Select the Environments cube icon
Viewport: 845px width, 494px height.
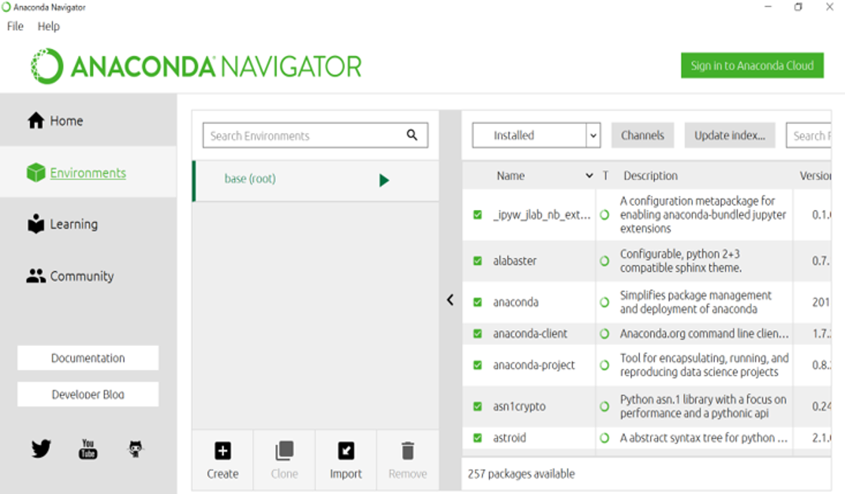(x=36, y=173)
